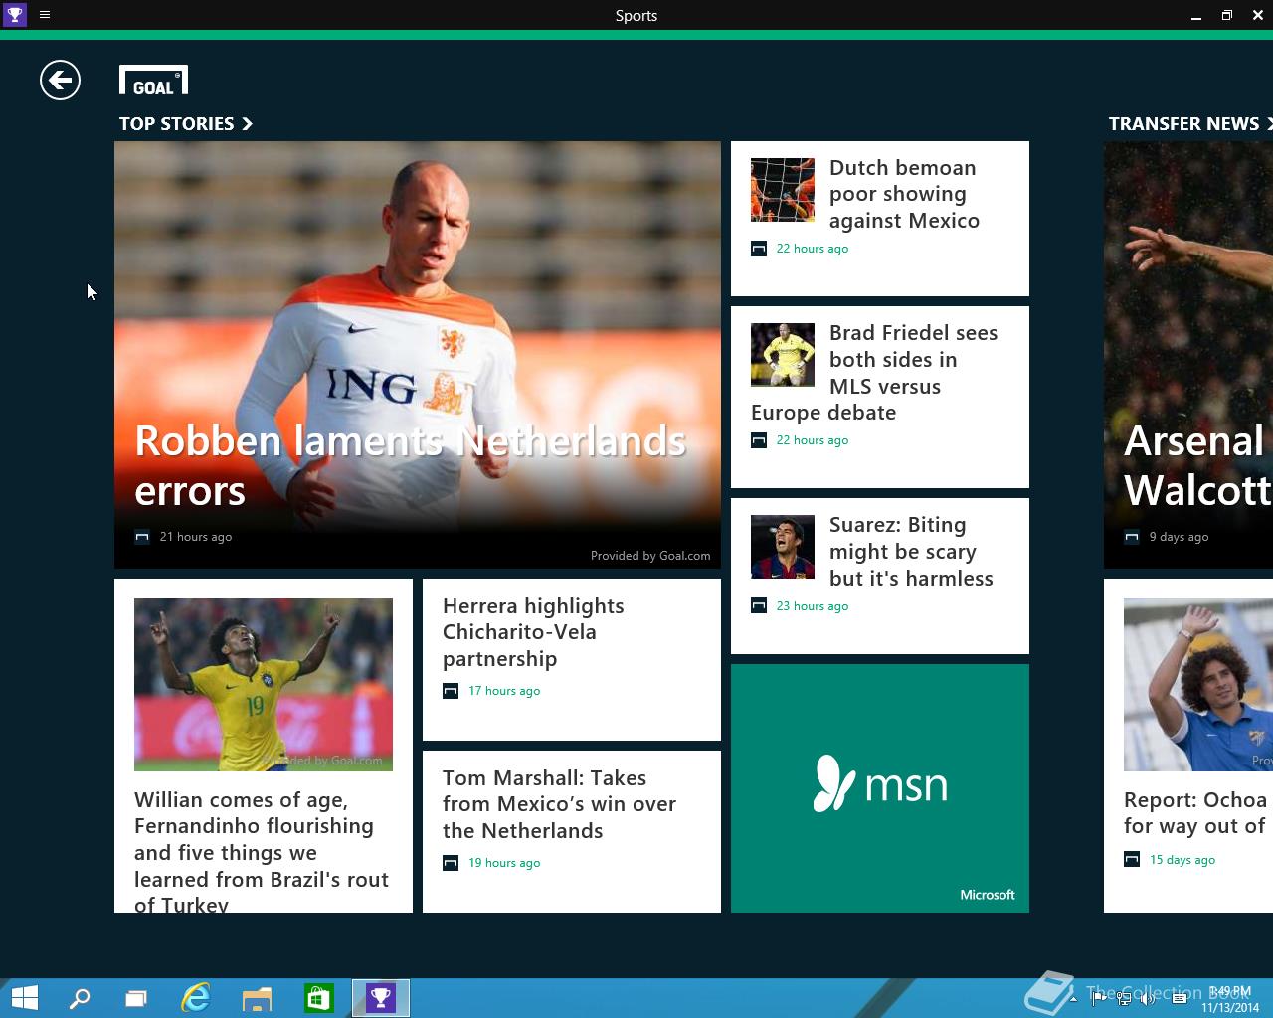Click the Action Center flag tray icon

(1099, 998)
